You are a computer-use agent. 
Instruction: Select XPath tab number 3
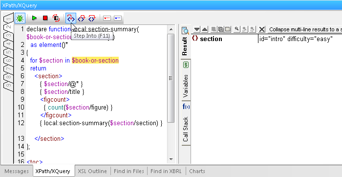(8, 36)
